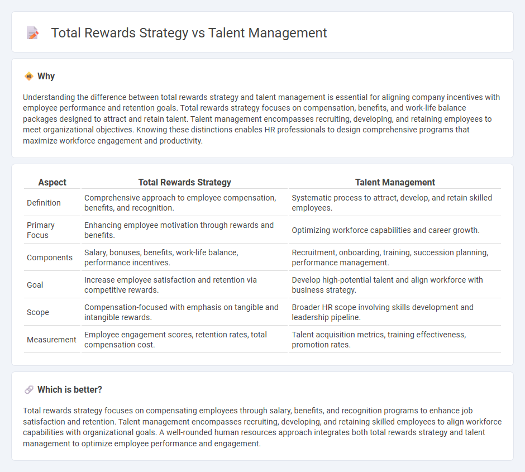Click cell 'Employee engagement scores, retention rates'
Screen dimensions: 525x472
click(x=184, y=340)
